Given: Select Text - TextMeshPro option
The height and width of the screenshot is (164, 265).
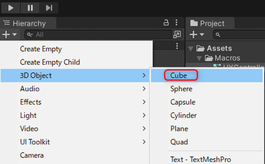Looking at the screenshot, I should (200, 159).
